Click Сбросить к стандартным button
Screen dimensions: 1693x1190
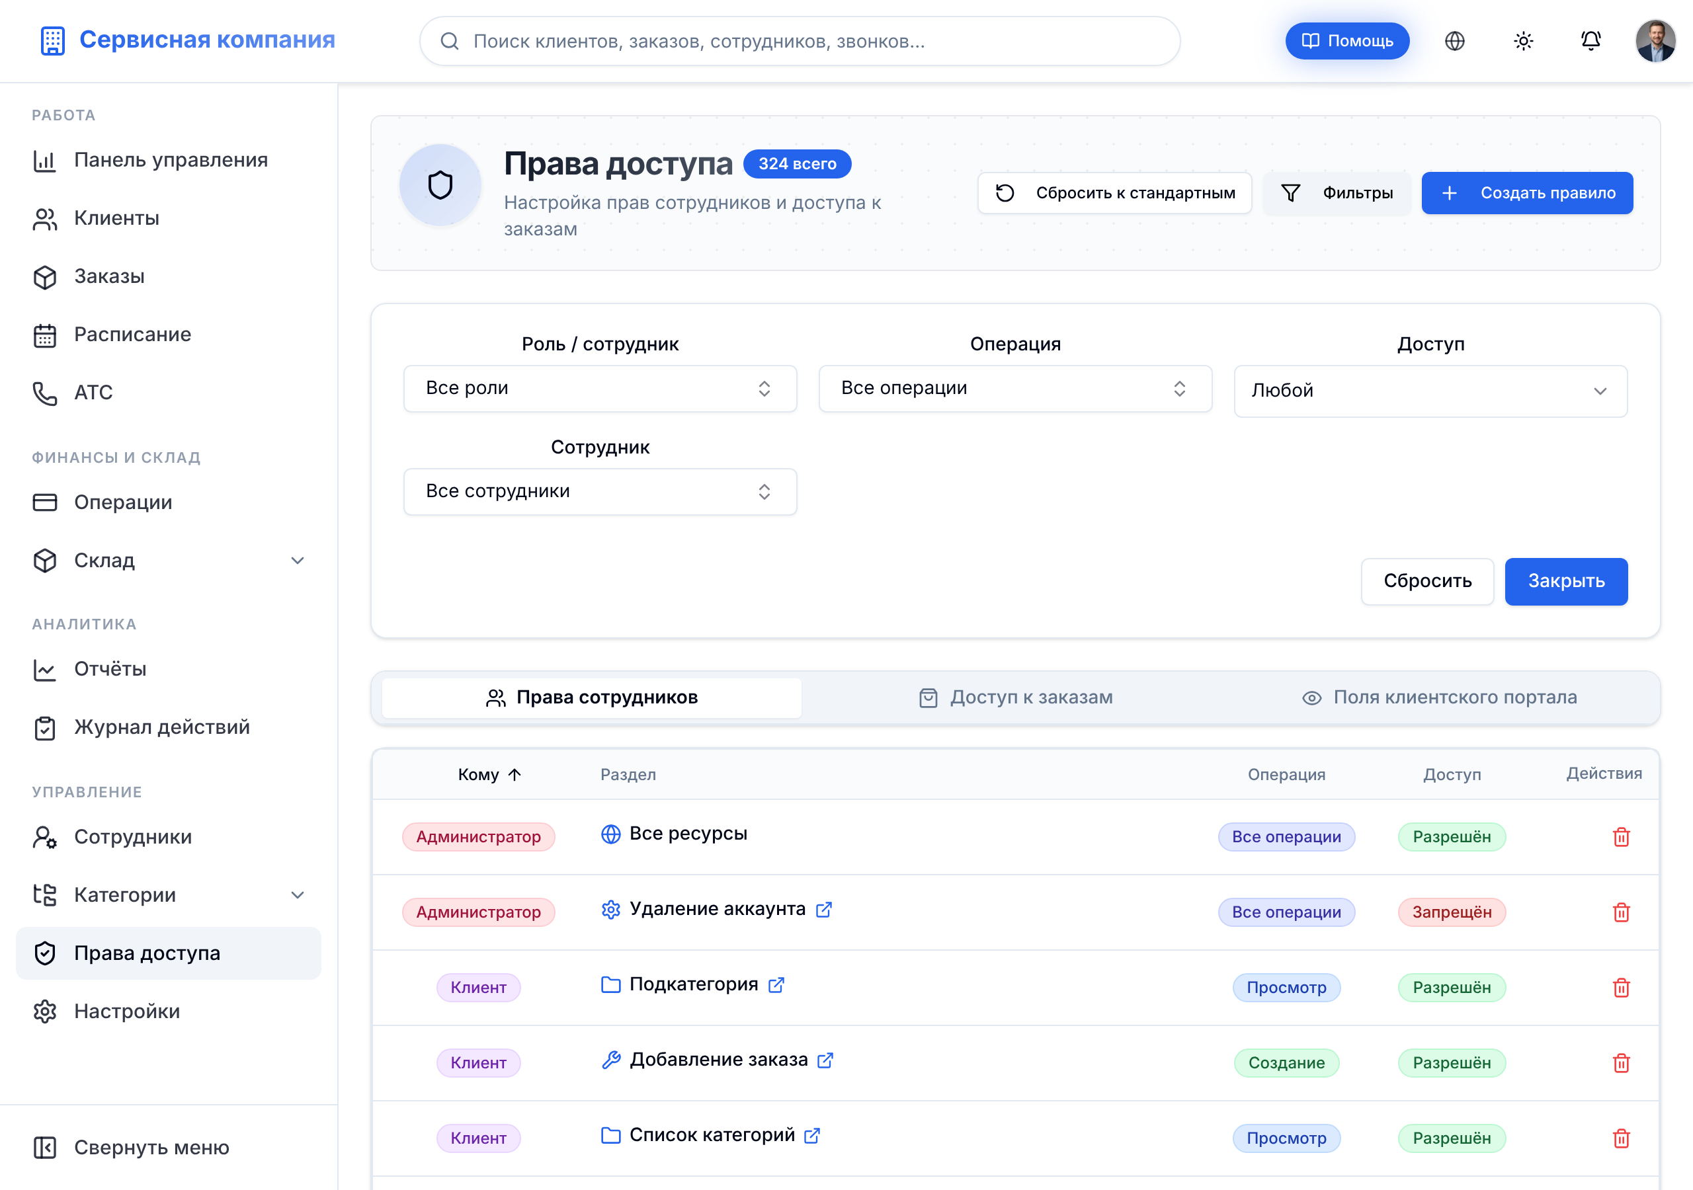click(1114, 193)
